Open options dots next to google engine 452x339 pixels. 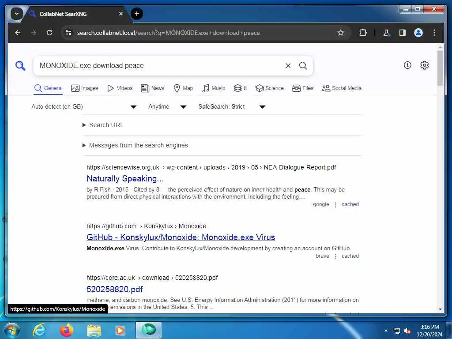335,205
